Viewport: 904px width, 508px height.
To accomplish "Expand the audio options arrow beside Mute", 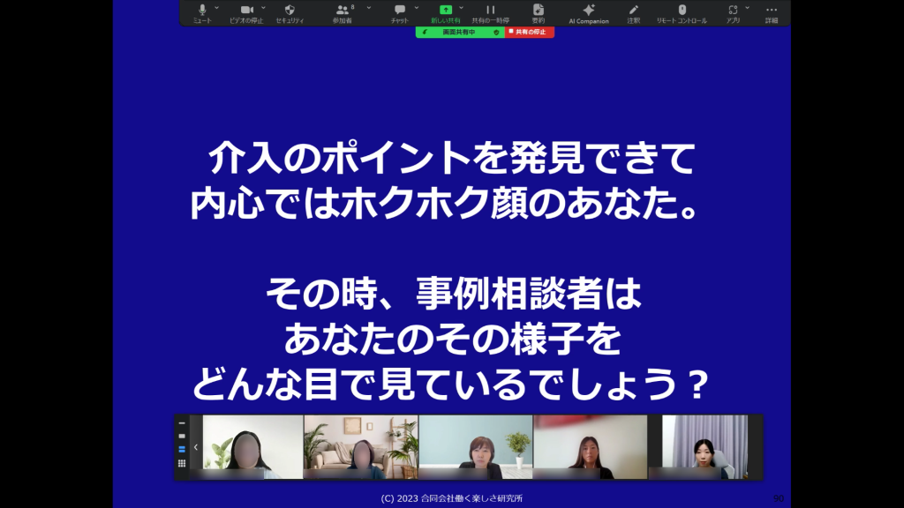I will [217, 7].
